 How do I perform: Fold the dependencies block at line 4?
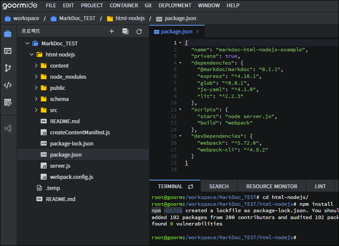point(180,63)
